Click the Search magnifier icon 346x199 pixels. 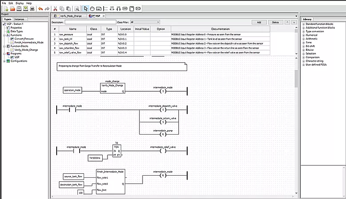pyautogui.click(x=77, y=8)
